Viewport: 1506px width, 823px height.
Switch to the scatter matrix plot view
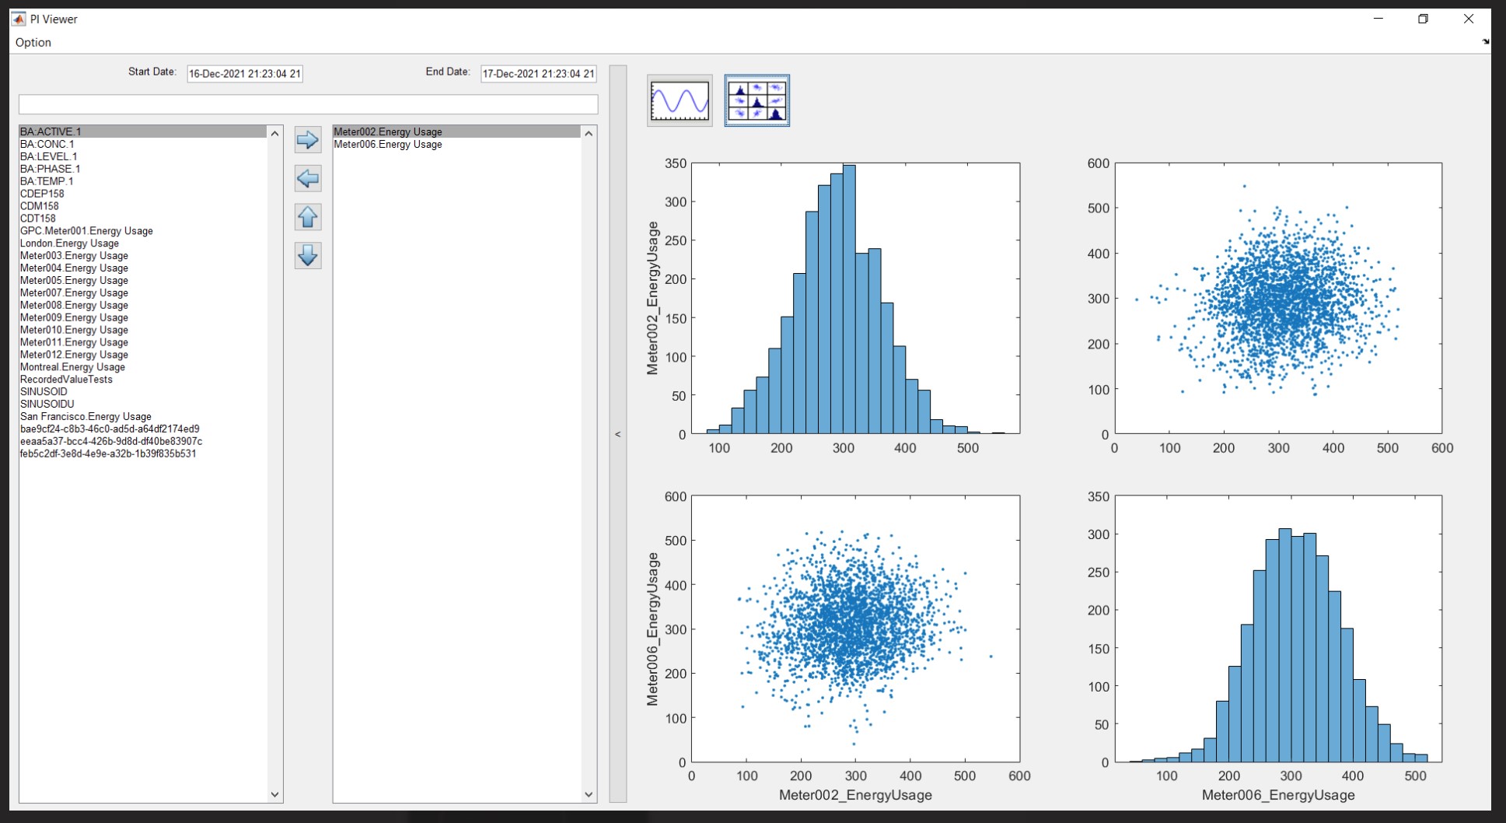pyautogui.click(x=756, y=100)
